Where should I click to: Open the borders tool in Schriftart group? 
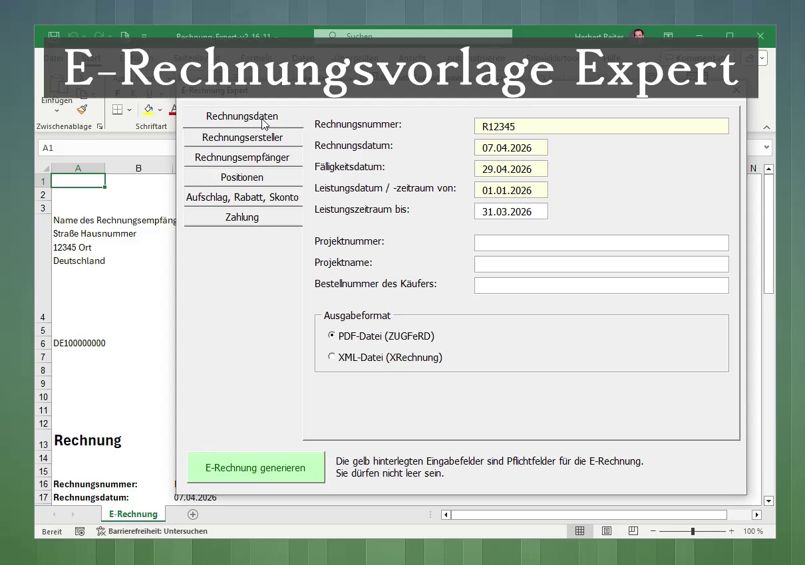[x=117, y=109]
